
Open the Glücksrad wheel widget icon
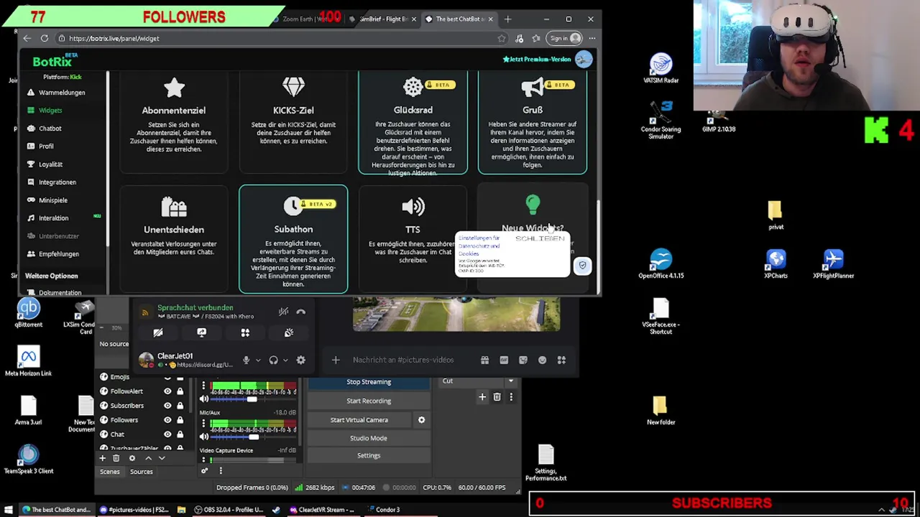pos(413,88)
